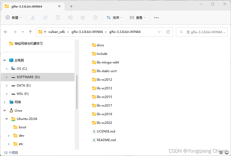
Task: Collapse the Linux tree node
Action: click(x=5, y=111)
